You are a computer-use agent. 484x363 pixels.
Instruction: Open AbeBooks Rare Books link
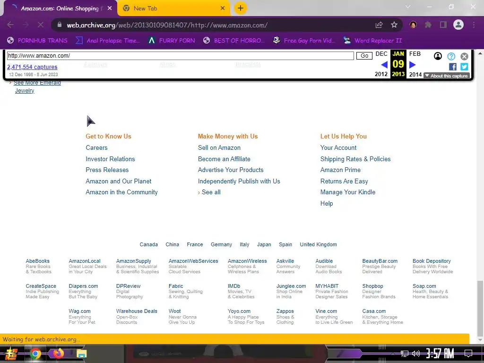point(39,266)
